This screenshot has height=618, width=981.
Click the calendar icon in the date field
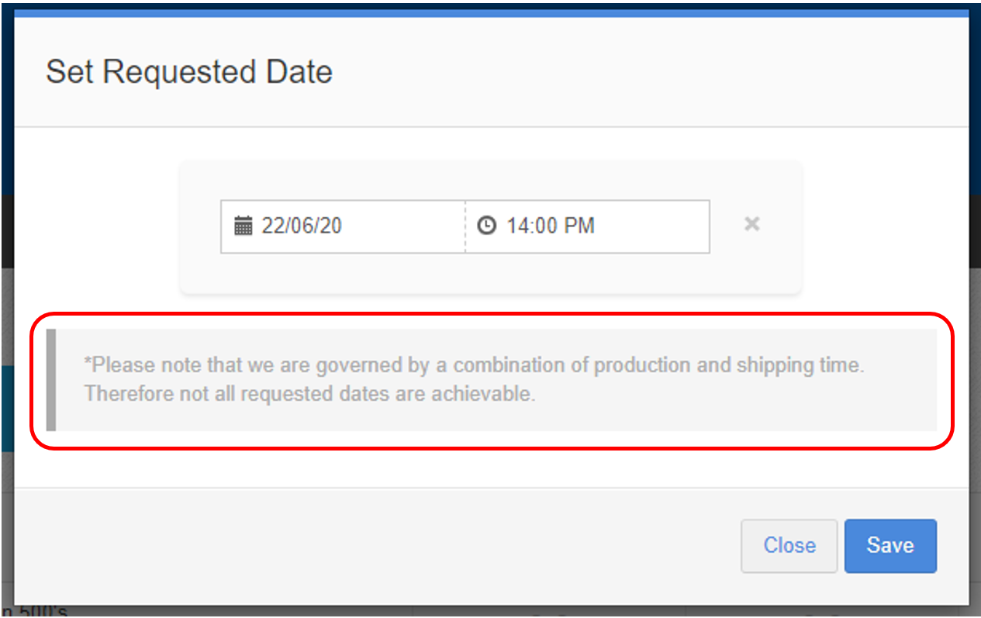click(244, 226)
